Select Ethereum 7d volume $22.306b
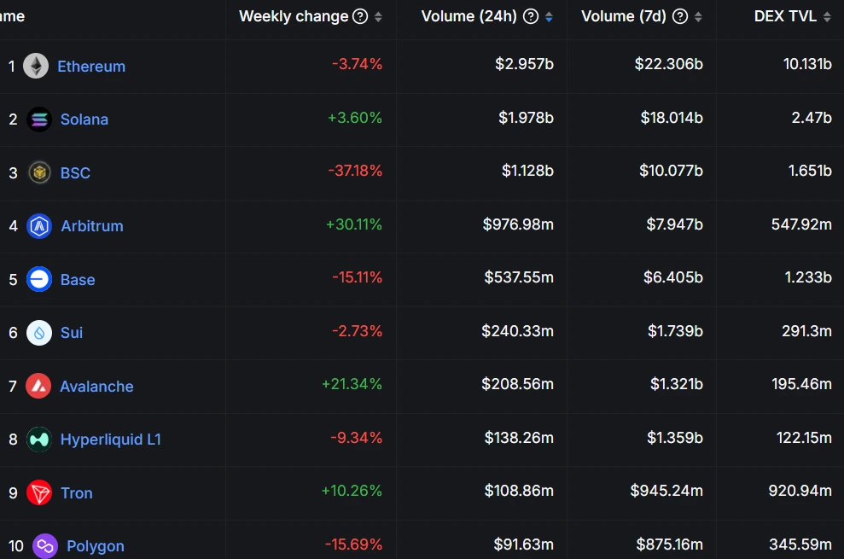 tap(668, 64)
